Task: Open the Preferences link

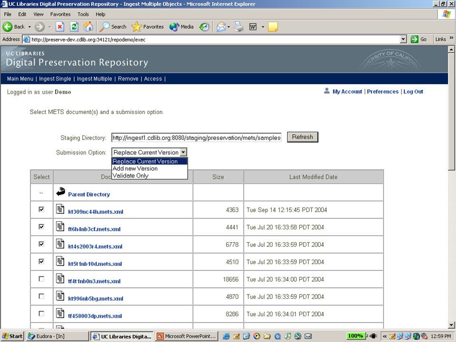Action: [x=383, y=92]
